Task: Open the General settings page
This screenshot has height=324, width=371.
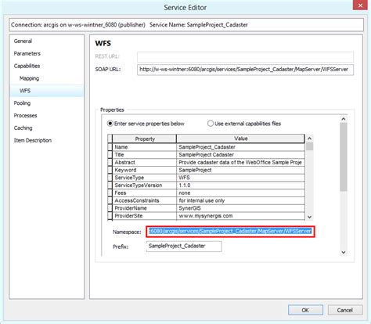Action: point(23,41)
